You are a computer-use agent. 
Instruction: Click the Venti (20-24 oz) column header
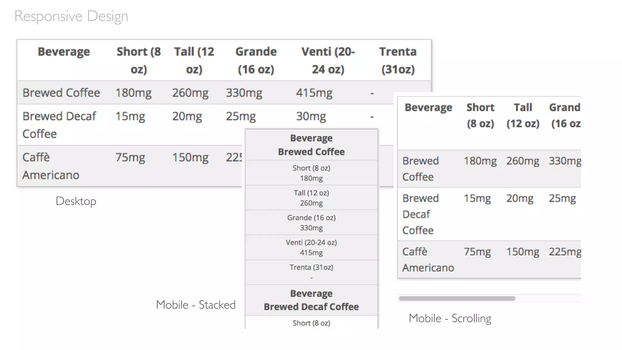click(328, 60)
